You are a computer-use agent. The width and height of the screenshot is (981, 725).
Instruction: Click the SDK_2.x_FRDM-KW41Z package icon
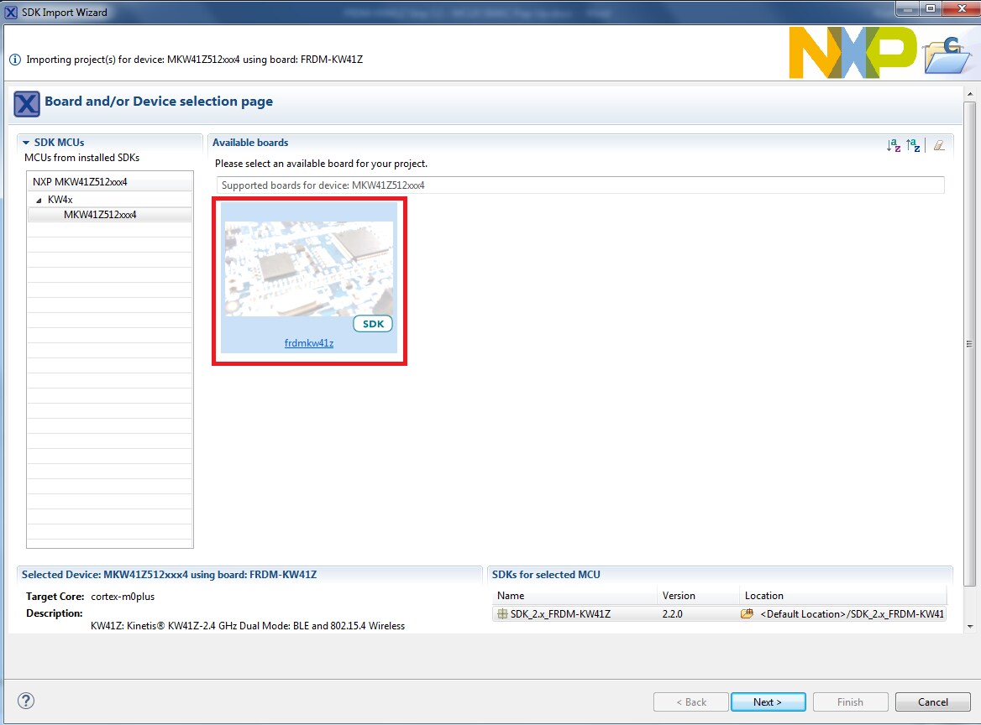502,613
